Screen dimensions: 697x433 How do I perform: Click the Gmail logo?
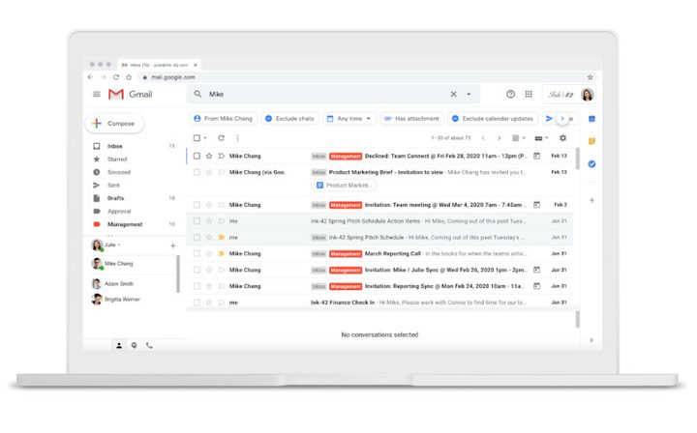point(131,94)
